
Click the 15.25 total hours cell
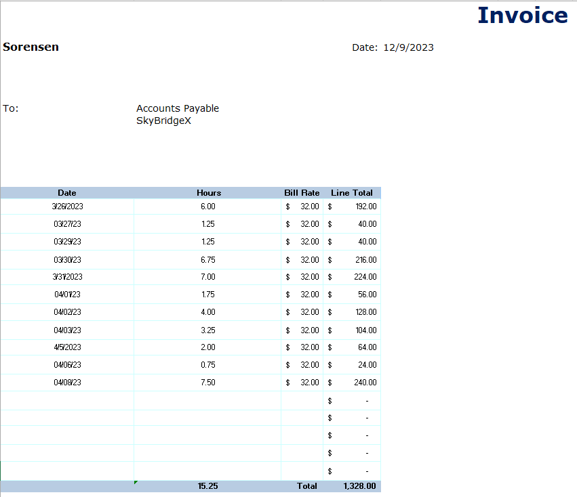(207, 486)
